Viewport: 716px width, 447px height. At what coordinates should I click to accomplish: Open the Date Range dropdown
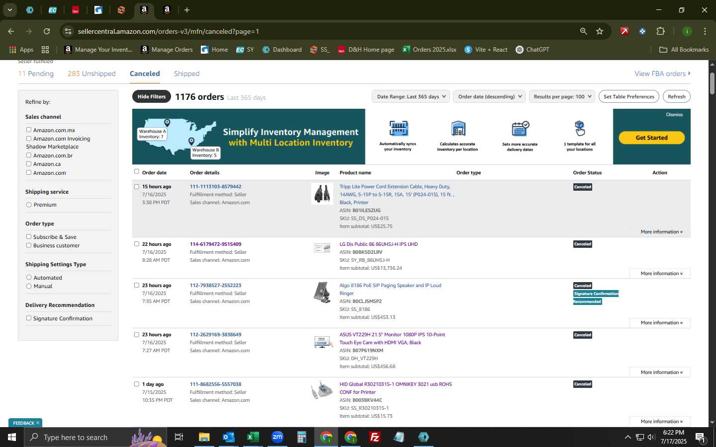click(x=411, y=96)
